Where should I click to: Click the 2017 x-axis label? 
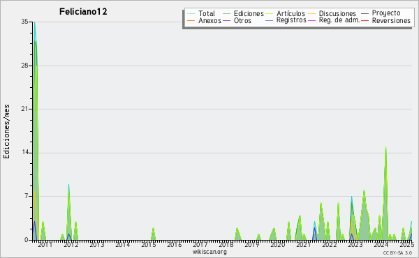200,244
